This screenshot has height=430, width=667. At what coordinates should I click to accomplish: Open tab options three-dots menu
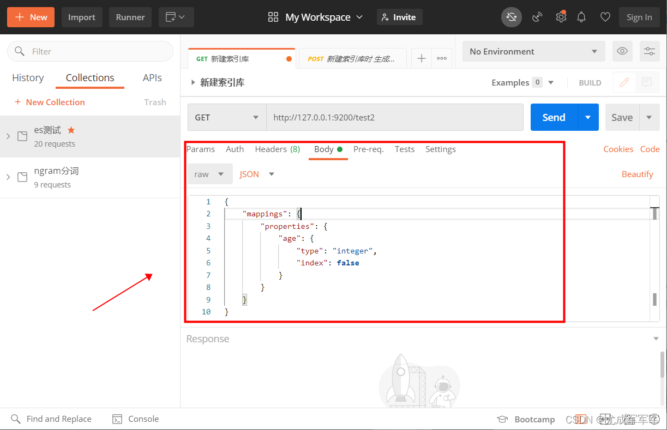(442, 58)
